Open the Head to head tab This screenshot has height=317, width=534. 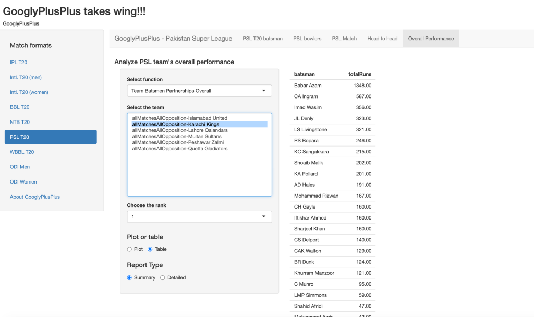click(x=382, y=39)
